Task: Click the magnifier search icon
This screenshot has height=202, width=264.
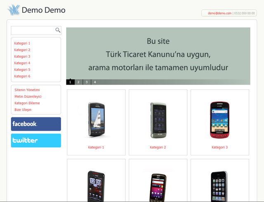Action: (x=58, y=30)
